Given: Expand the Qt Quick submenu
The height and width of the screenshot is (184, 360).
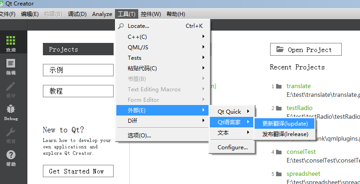Looking at the screenshot, I should [x=232, y=112].
